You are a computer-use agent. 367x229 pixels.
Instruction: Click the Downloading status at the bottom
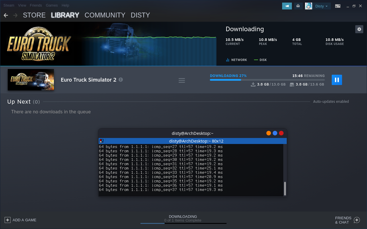[x=183, y=216]
